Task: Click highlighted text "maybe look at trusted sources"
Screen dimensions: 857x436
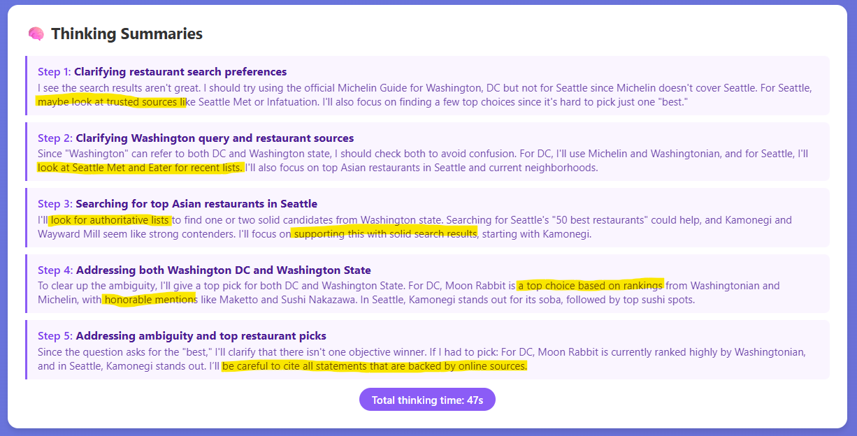Action: [x=111, y=103]
